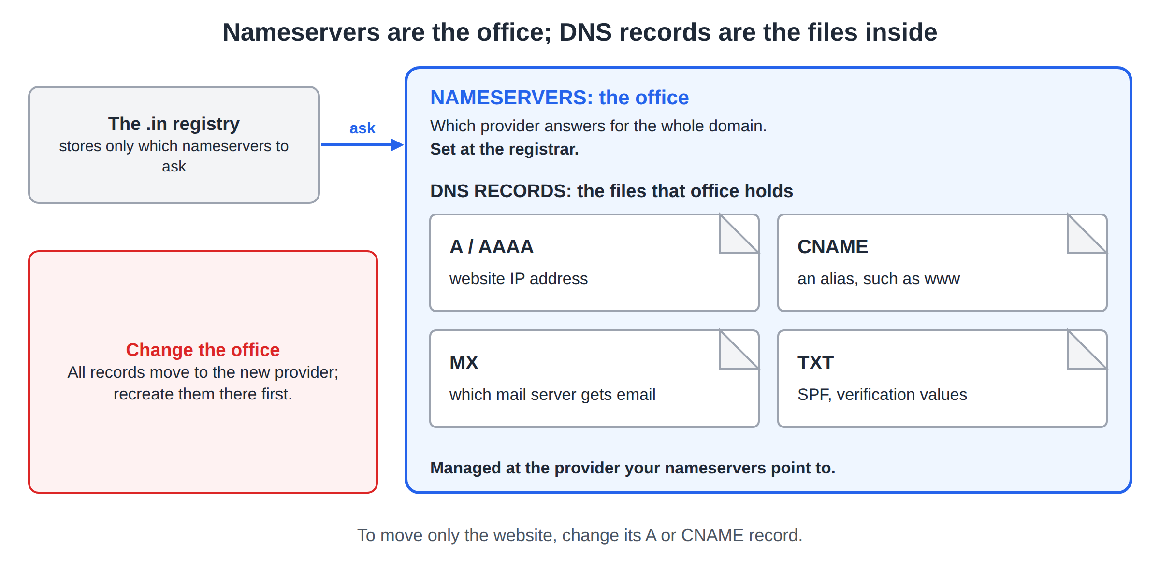Click 'Managed at the provider your nameservers point to.'

tap(633, 468)
